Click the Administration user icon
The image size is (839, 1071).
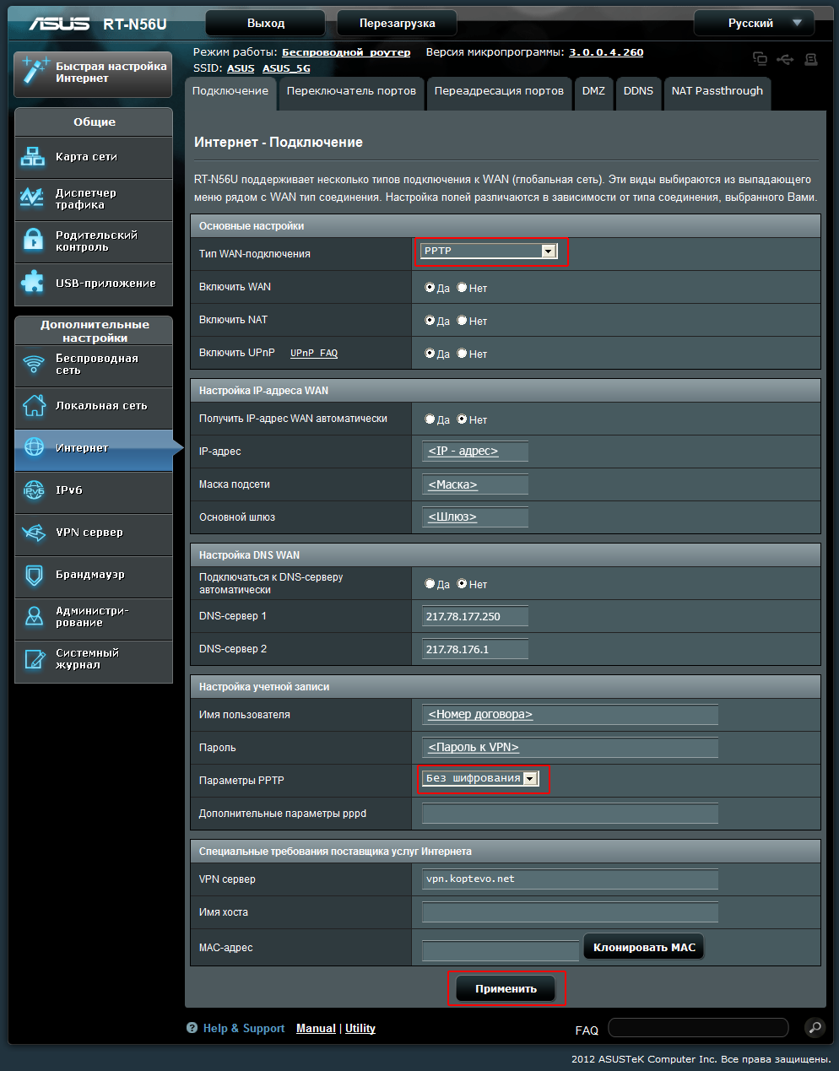[x=34, y=616]
